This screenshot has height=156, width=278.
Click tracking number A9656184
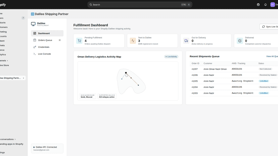coord(237,75)
